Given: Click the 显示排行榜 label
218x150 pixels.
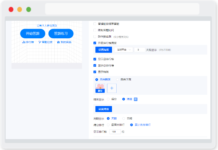Looking at the screenshot, I should 100,132.
